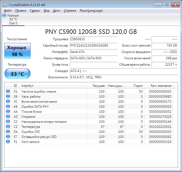Select the Оставшийся ресурс SSD row
This screenshot has width=182, height=172.
pos(89,137)
